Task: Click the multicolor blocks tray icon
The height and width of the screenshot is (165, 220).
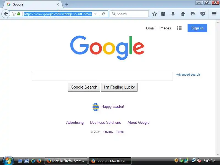Action: pyautogui.click(x=186, y=160)
